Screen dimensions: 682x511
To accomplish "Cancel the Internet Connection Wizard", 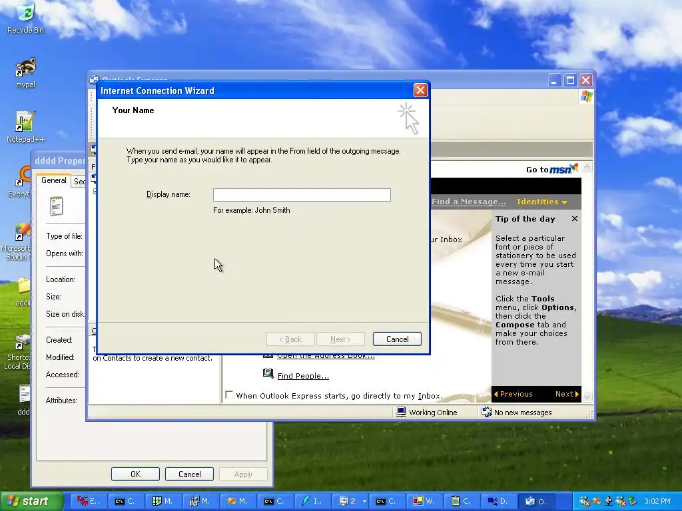I will [x=397, y=339].
